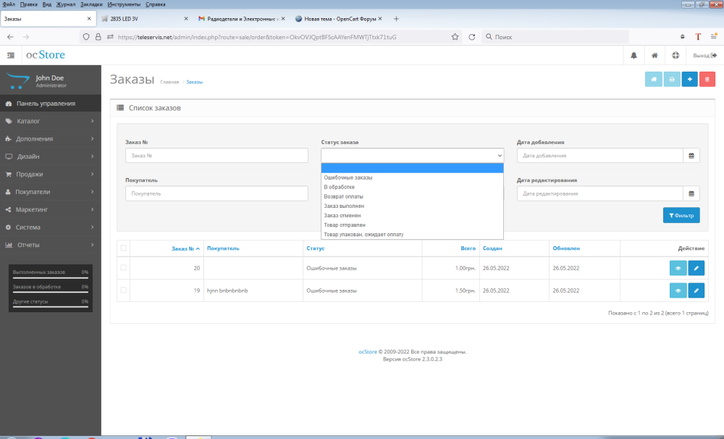Expand the Отчеты sidebar section
The height and width of the screenshot is (439, 724).
pos(51,245)
